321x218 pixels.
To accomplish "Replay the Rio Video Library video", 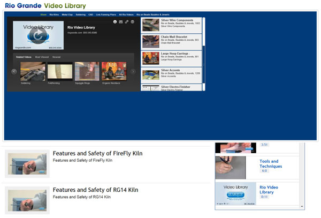I will (38, 35).
